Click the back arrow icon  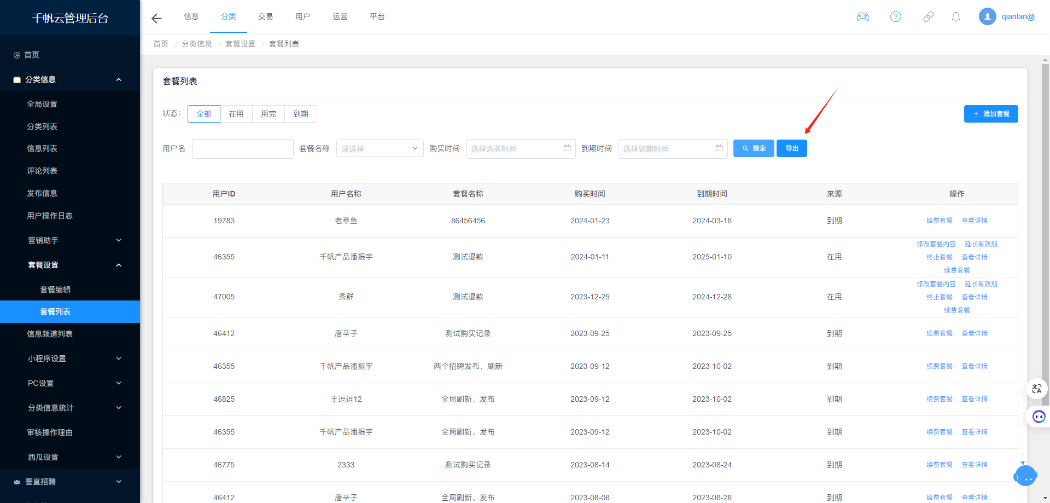coord(156,19)
